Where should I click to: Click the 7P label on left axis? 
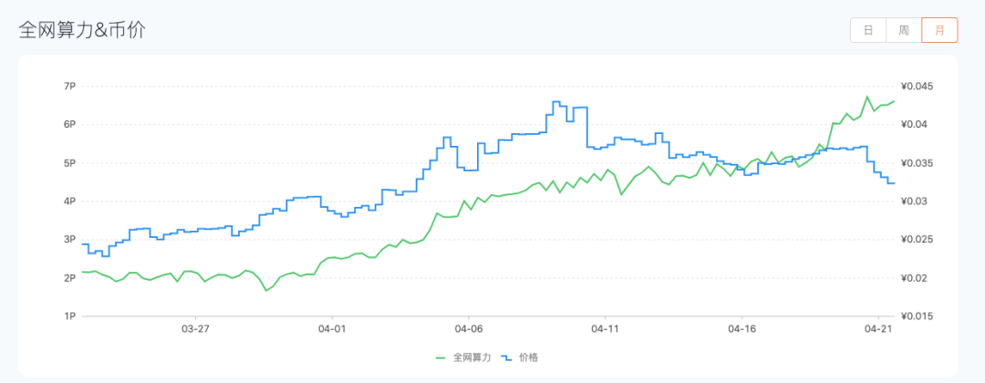pos(70,86)
